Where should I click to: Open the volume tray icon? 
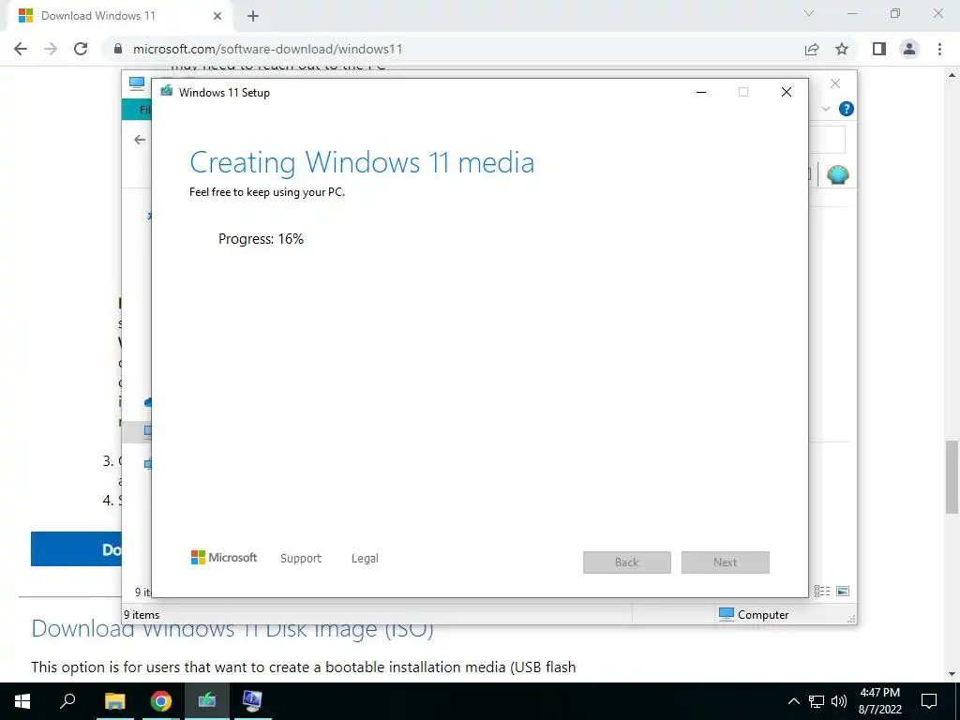tap(839, 701)
